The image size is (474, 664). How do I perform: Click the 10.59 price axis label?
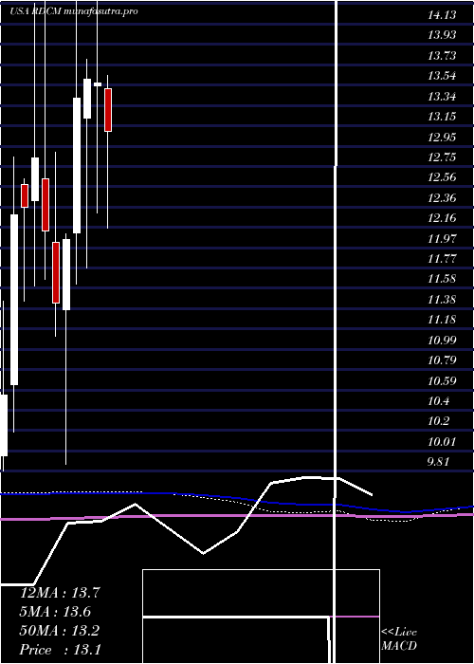pyautogui.click(x=442, y=381)
